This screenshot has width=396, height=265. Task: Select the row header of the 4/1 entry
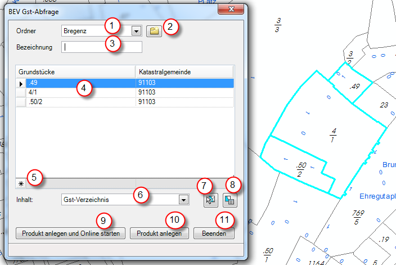(x=21, y=92)
